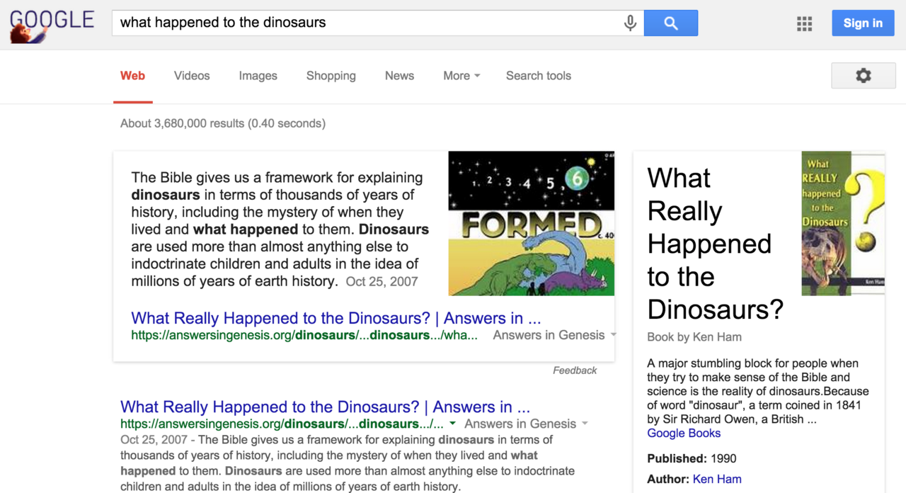The width and height of the screenshot is (906, 493).
Task: Open the Google Books link
Action: [x=684, y=433]
